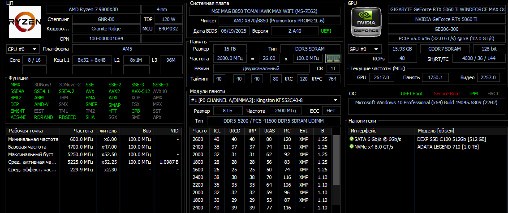The image size is (508, 213).
Task: Click the AMD X870/B850 chipset field
Action: click(x=280, y=21)
